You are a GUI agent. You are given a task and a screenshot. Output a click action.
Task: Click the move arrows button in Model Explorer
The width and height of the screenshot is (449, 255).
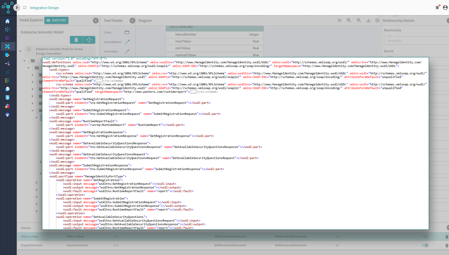coord(89,40)
